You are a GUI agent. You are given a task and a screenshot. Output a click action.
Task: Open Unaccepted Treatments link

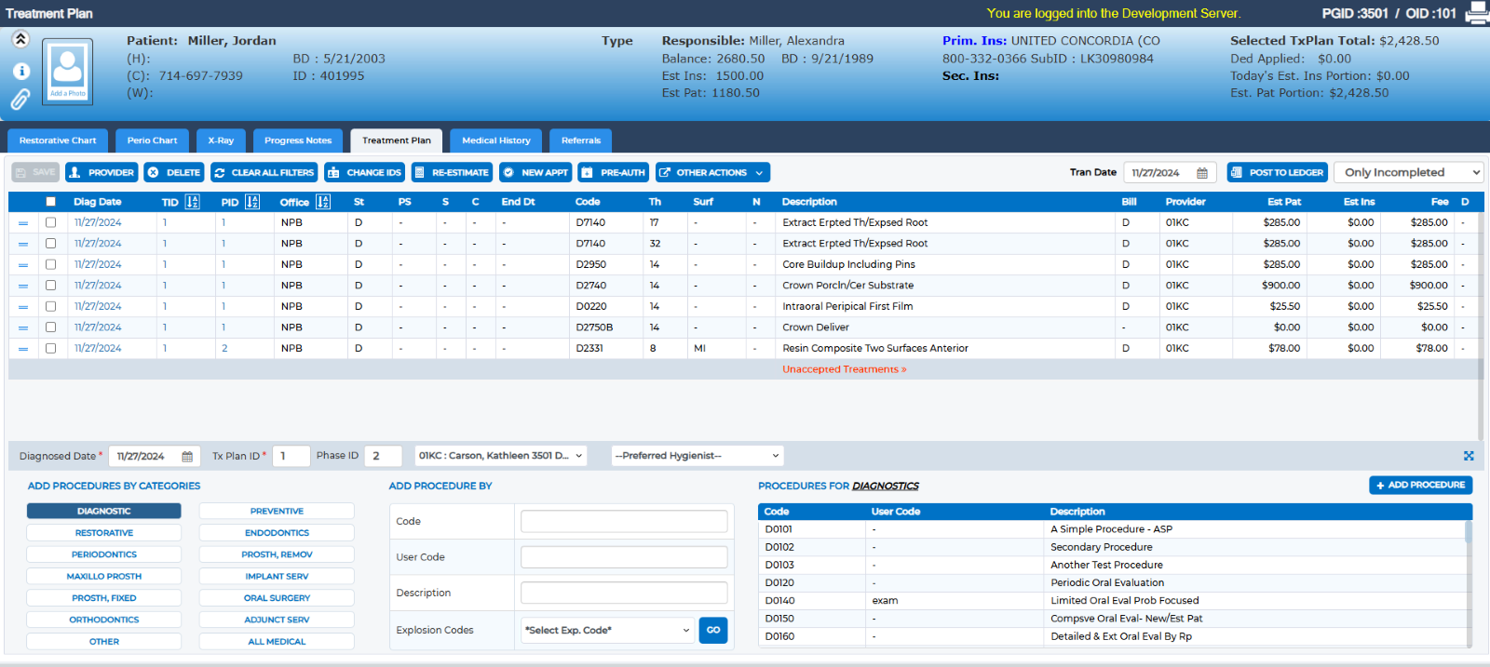[844, 369]
